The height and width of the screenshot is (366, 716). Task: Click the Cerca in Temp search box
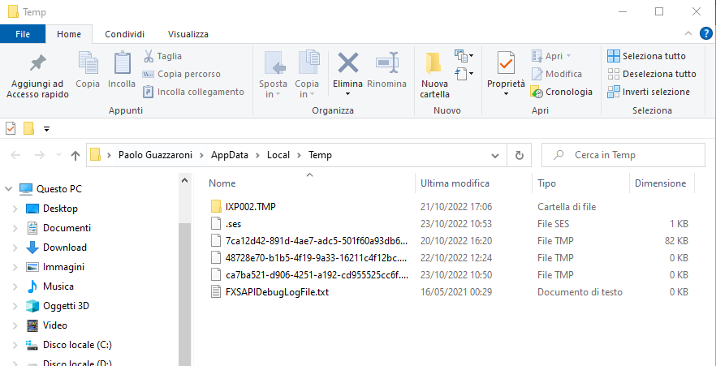(x=623, y=155)
